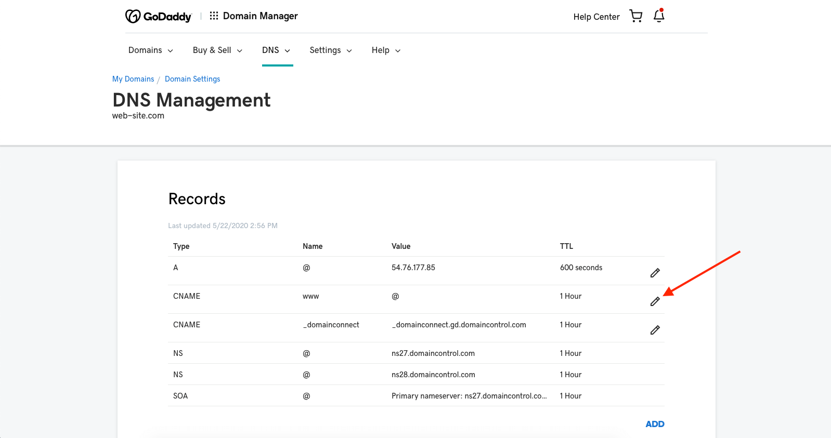View notifications bell

[x=659, y=16]
